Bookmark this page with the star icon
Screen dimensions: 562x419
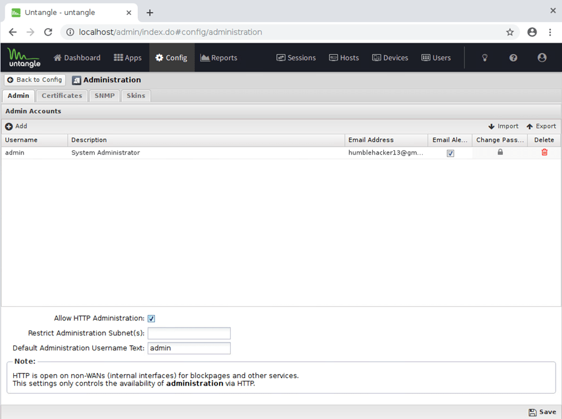(x=510, y=32)
